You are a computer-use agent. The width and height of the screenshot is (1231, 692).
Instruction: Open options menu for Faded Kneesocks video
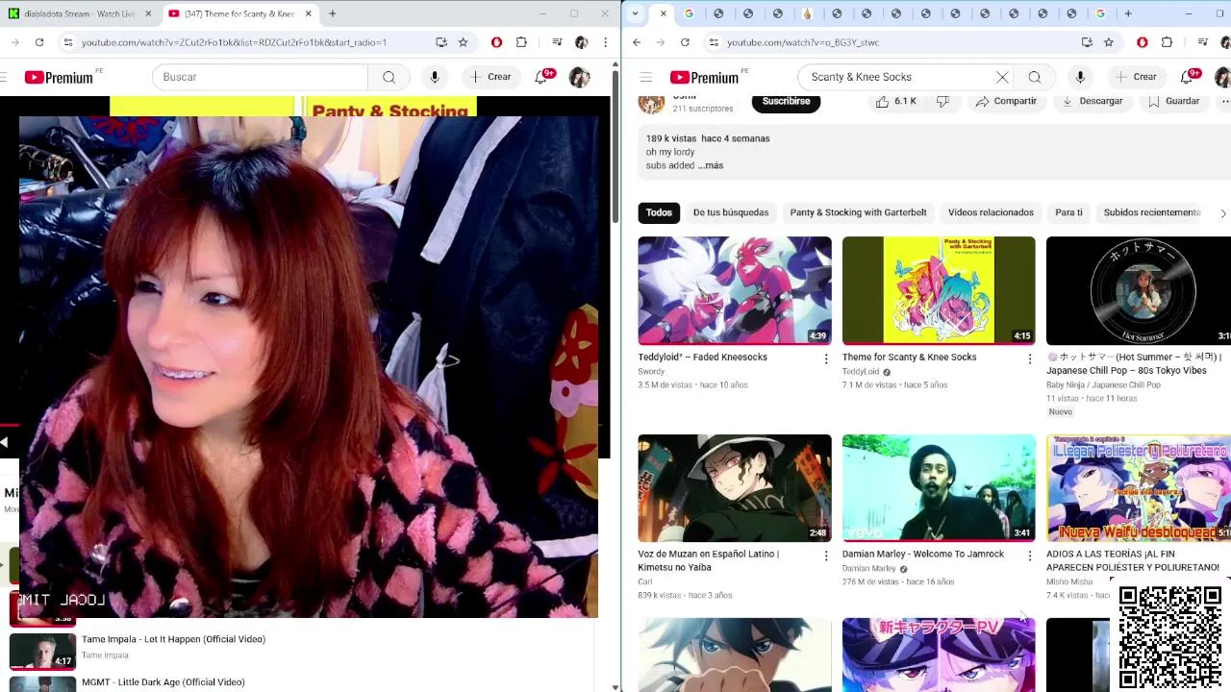click(825, 358)
